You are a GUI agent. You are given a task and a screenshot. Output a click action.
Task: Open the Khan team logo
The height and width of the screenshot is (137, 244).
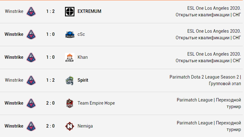tap(70, 58)
